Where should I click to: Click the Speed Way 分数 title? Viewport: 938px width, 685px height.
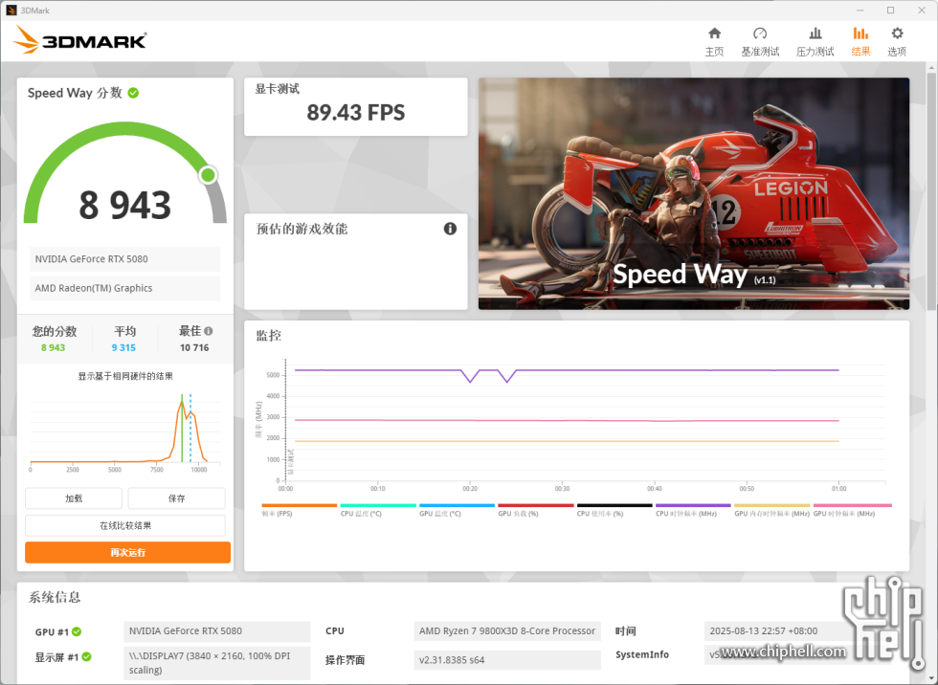[75, 93]
